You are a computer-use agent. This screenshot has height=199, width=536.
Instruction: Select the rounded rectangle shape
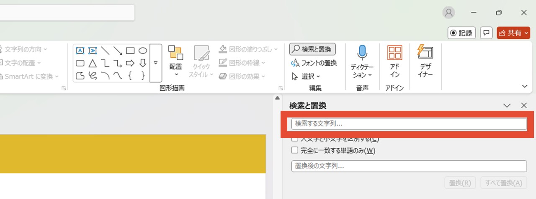coord(80,63)
